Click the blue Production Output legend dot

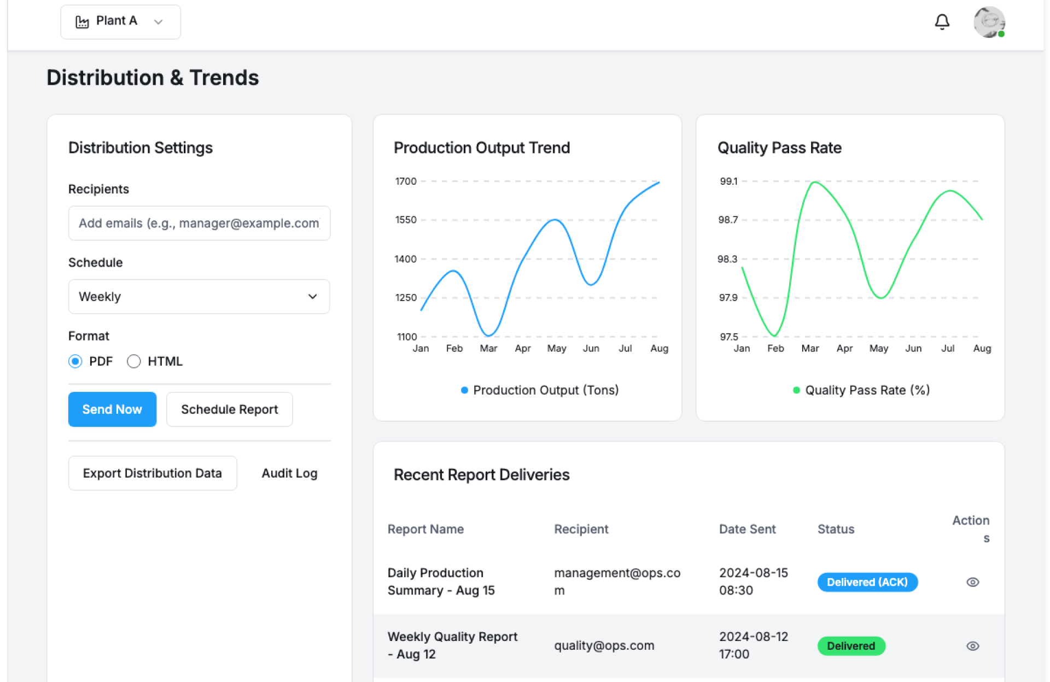464,390
